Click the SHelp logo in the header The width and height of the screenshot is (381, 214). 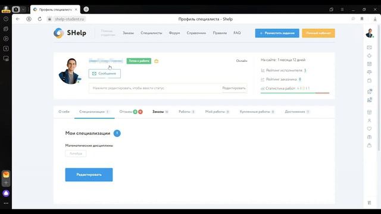coord(70,33)
